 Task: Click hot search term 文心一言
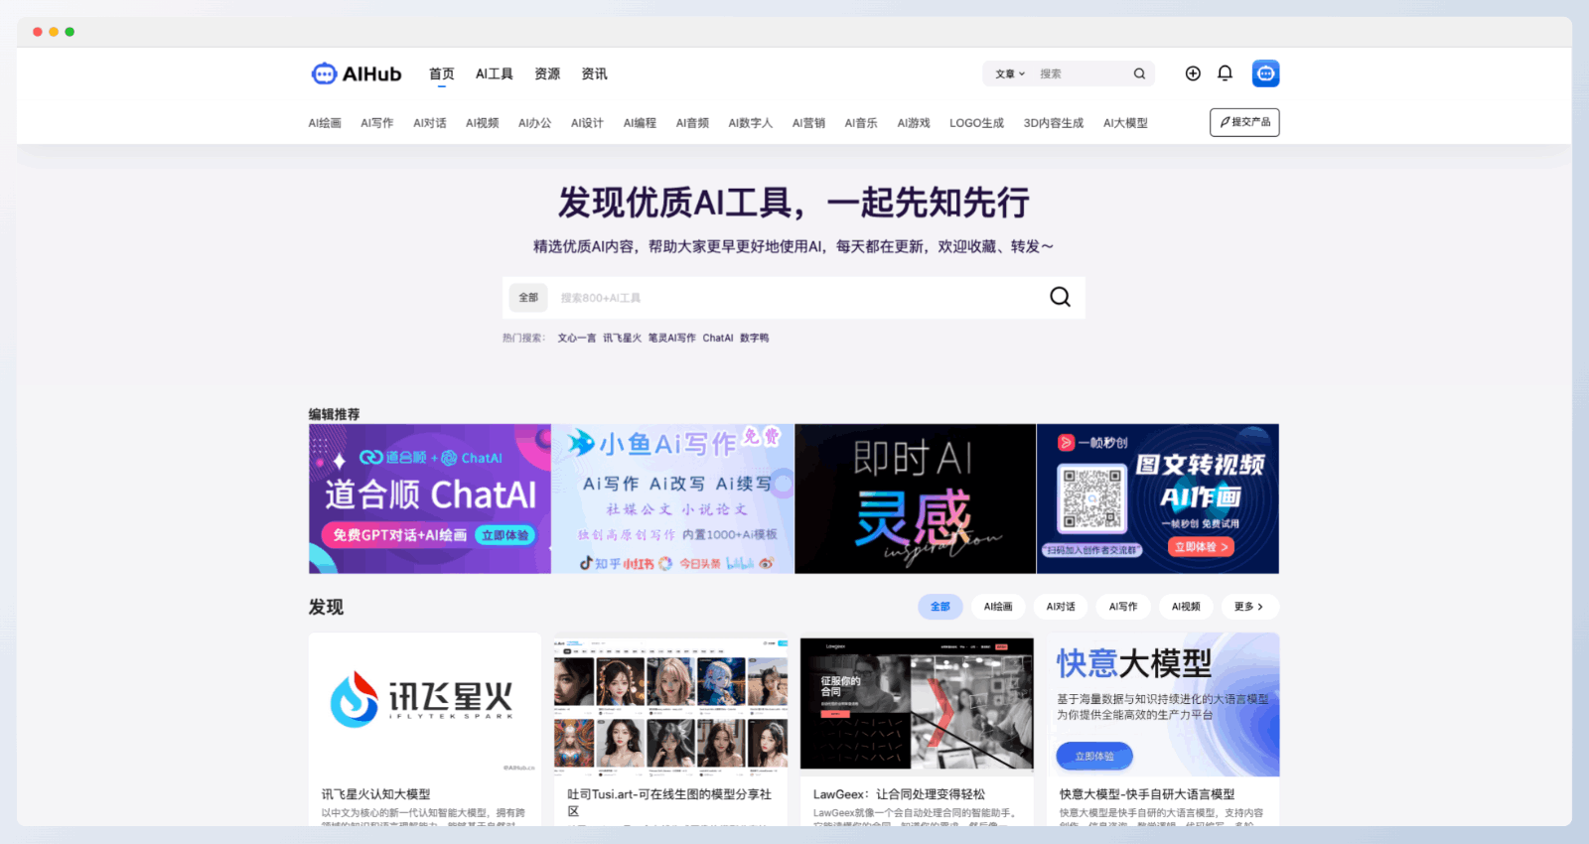[576, 338]
